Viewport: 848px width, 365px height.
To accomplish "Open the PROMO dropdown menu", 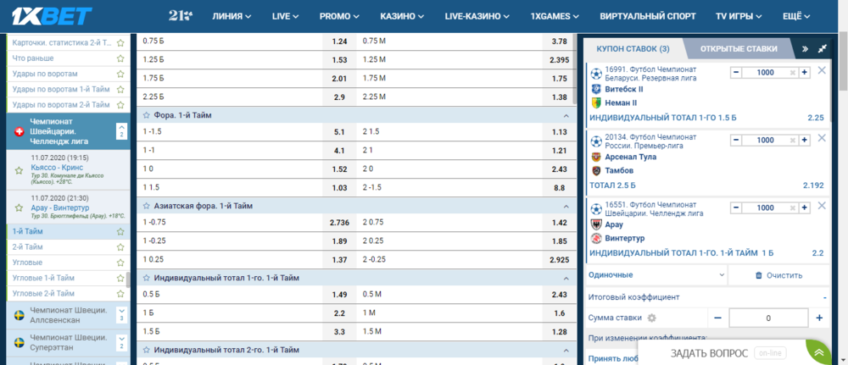I will click(340, 16).
